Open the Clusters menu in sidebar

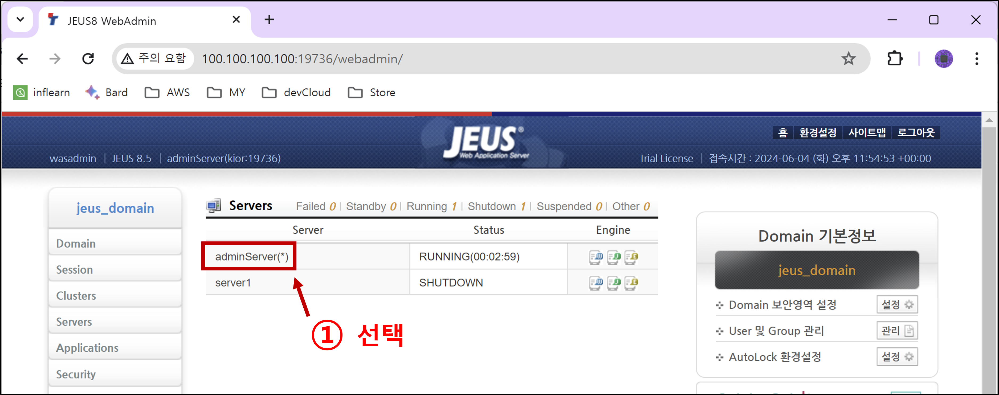76,296
